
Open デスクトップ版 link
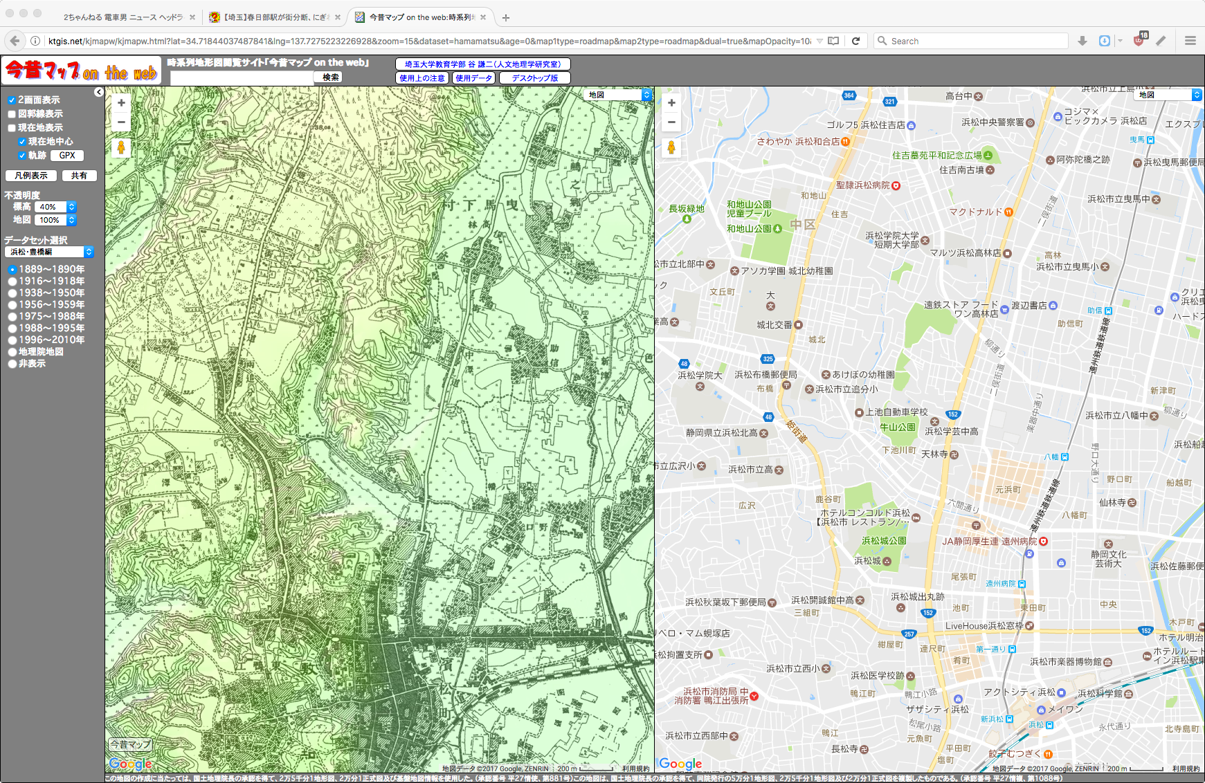click(535, 78)
